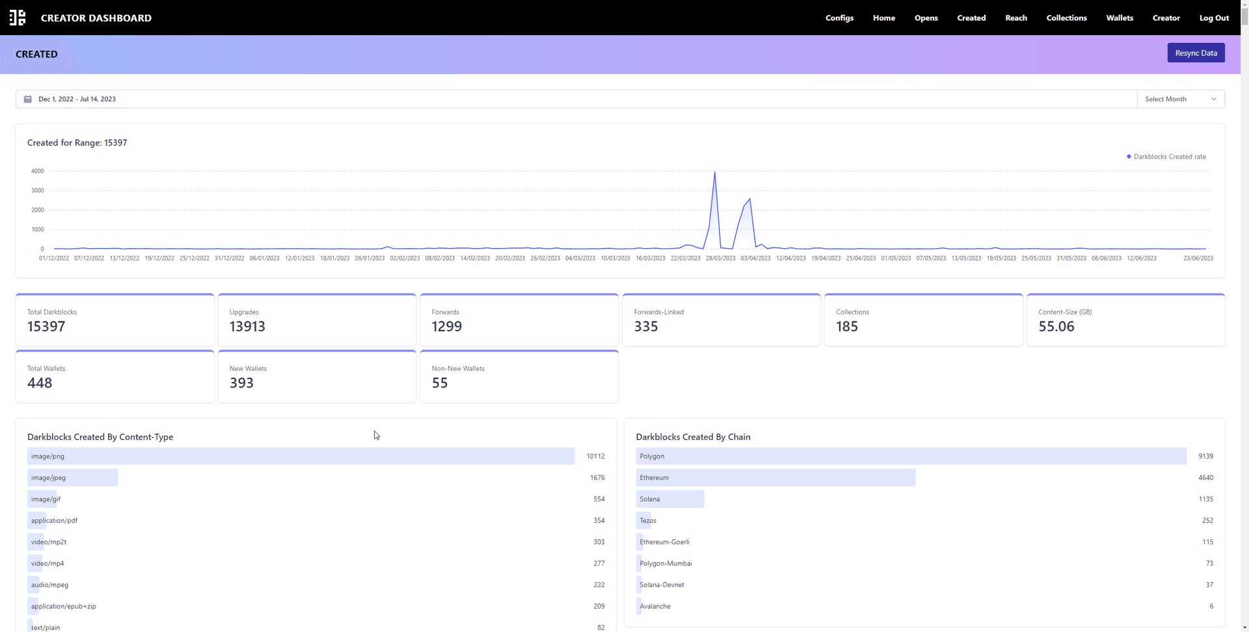Click the peak on the created rate chart

(x=714, y=173)
